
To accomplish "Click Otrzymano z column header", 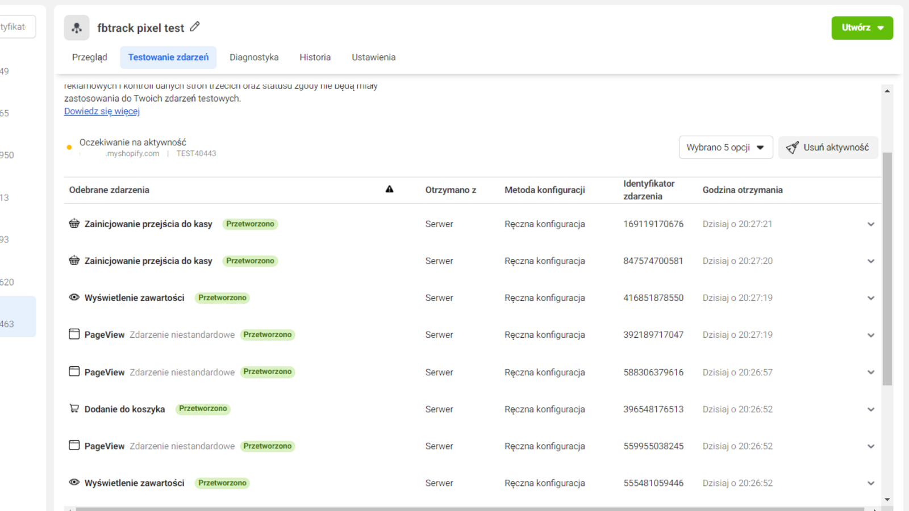I will pos(451,190).
